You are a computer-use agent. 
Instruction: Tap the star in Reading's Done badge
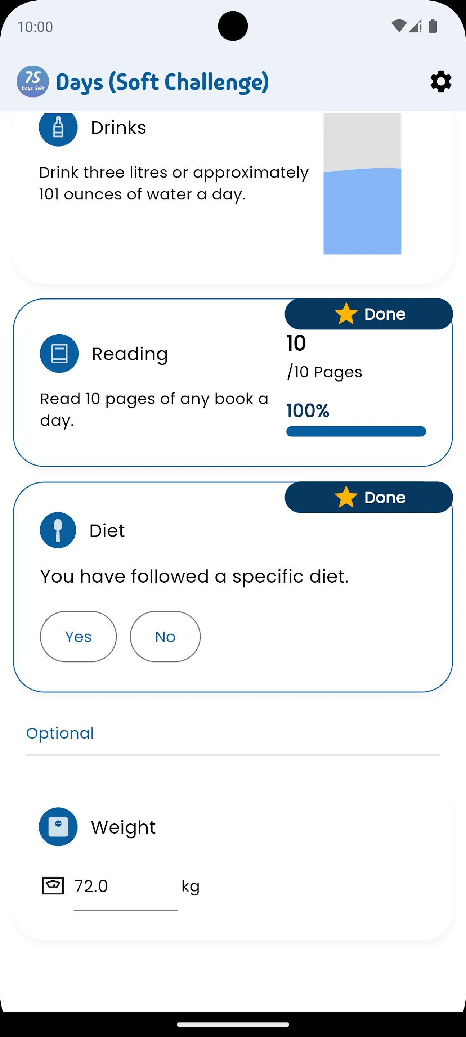[346, 314]
